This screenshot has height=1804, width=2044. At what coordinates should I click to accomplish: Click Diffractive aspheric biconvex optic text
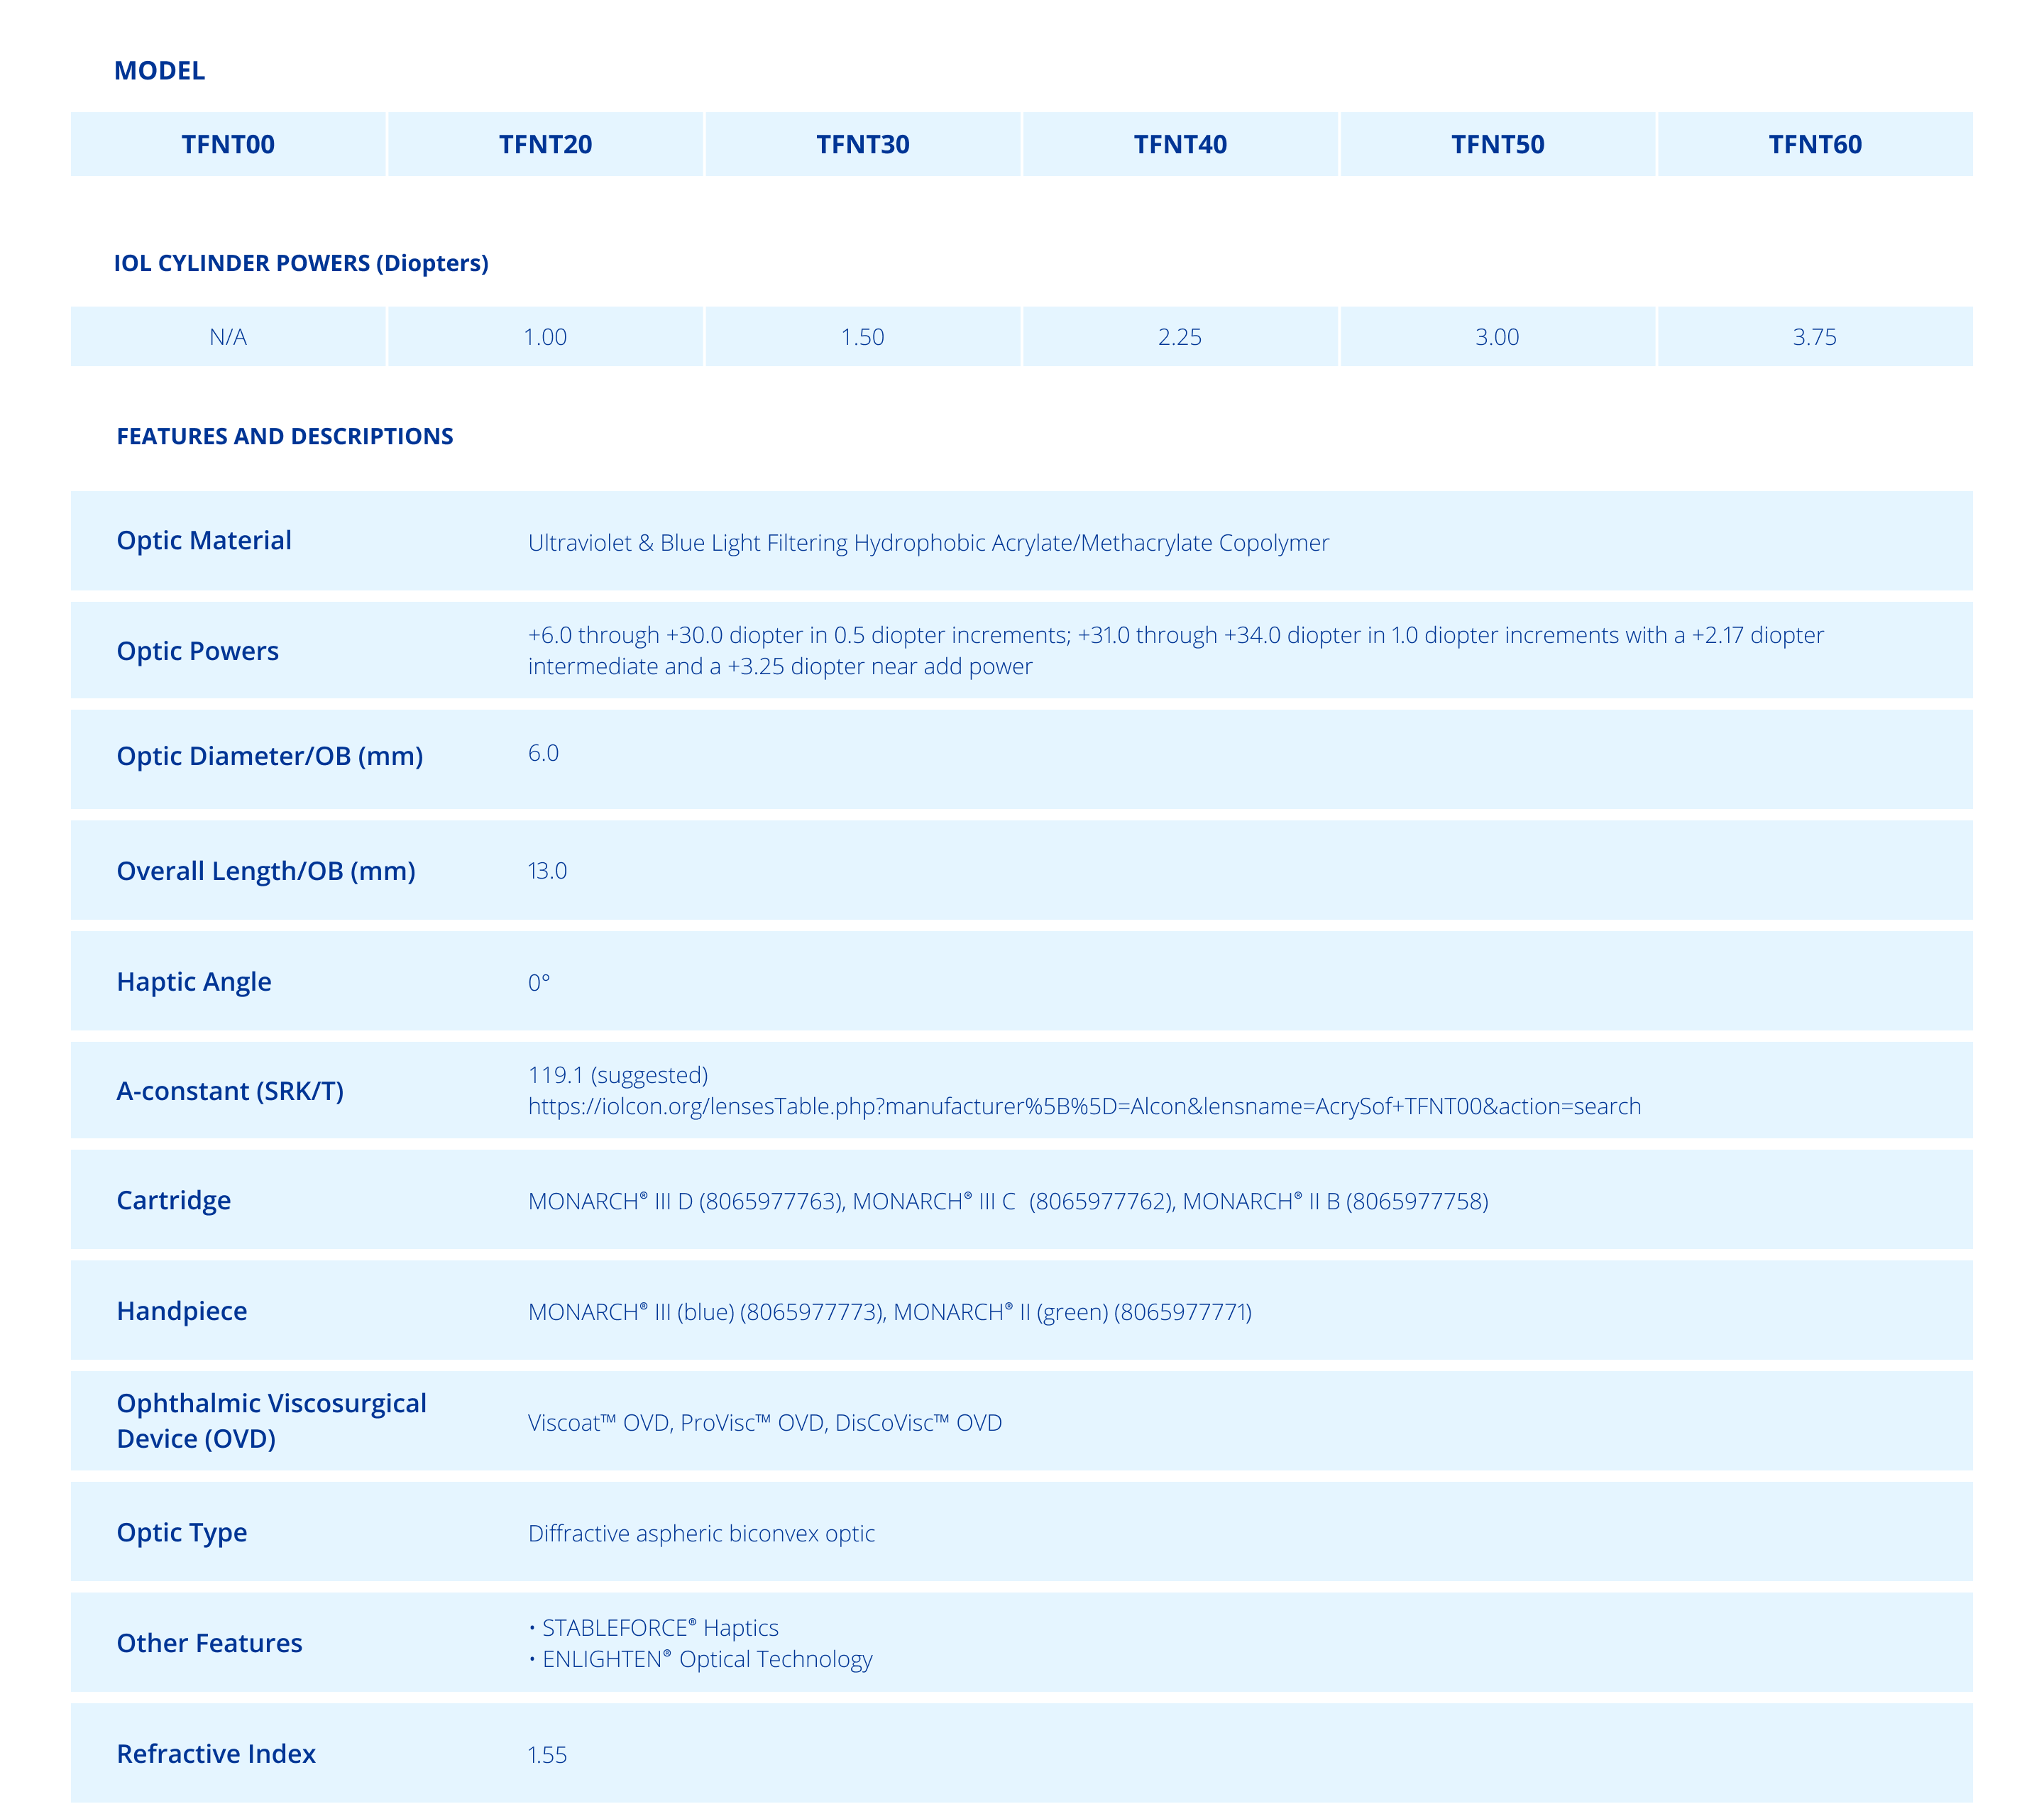pos(701,1534)
